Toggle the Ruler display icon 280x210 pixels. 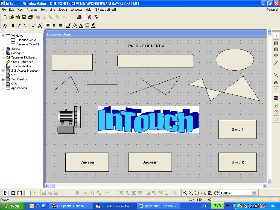point(34,193)
